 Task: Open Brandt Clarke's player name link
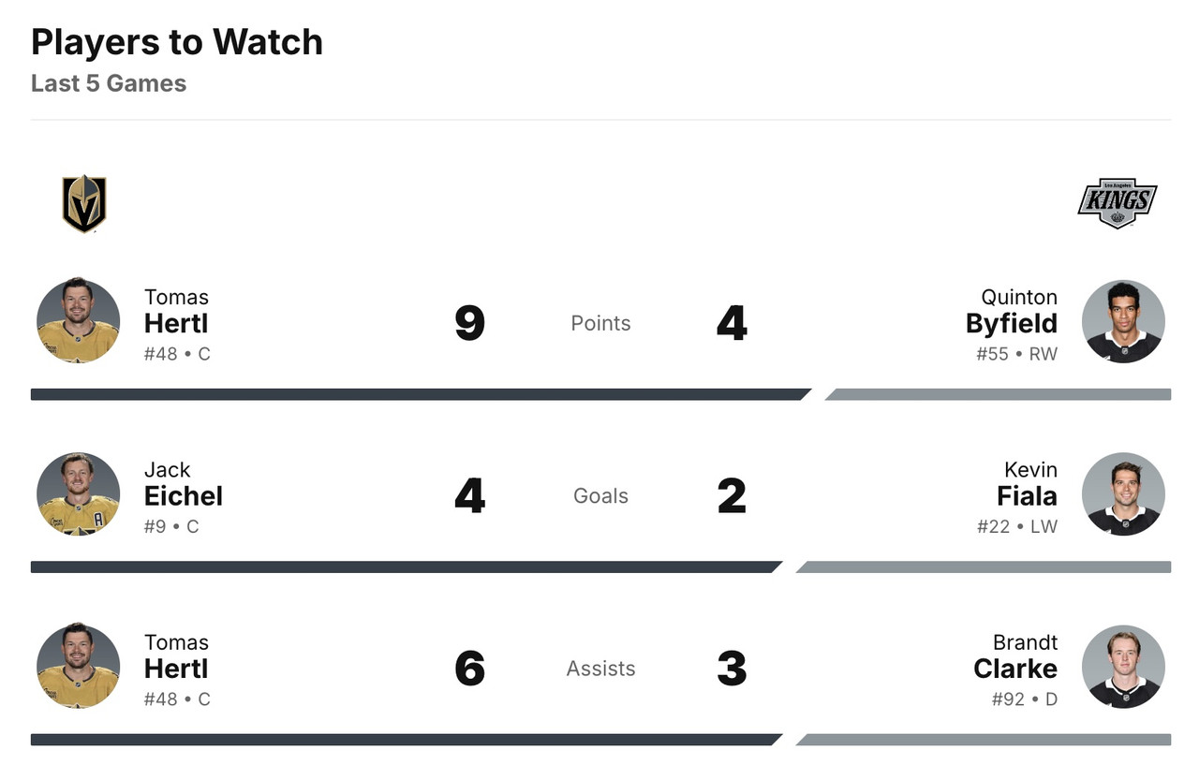click(1015, 669)
